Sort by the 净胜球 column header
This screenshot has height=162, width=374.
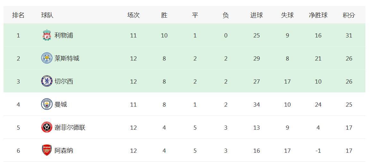pos(318,15)
